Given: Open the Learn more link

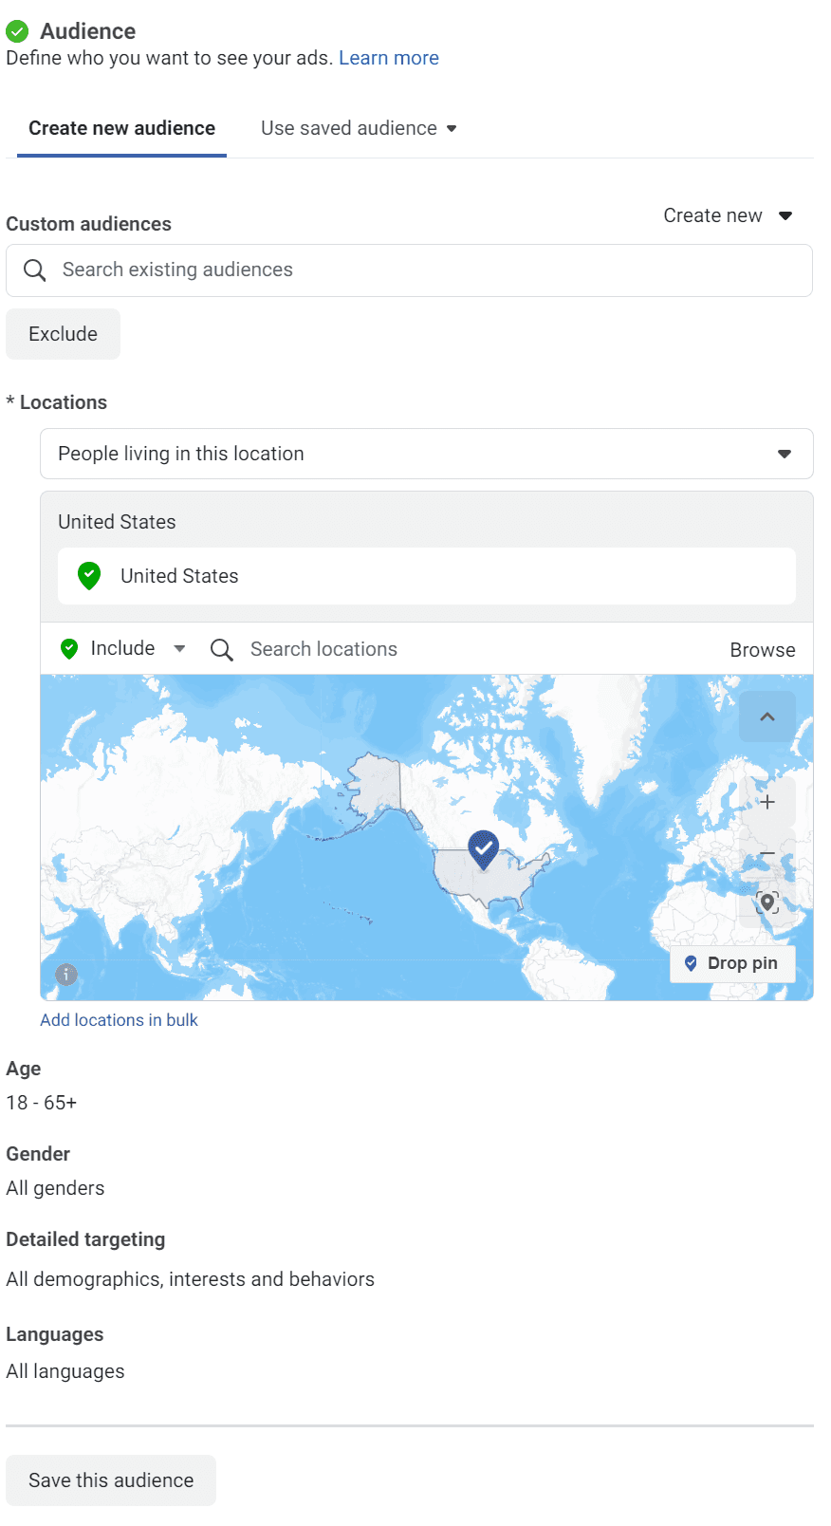Looking at the screenshot, I should pyautogui.click(x=388, y=58).
